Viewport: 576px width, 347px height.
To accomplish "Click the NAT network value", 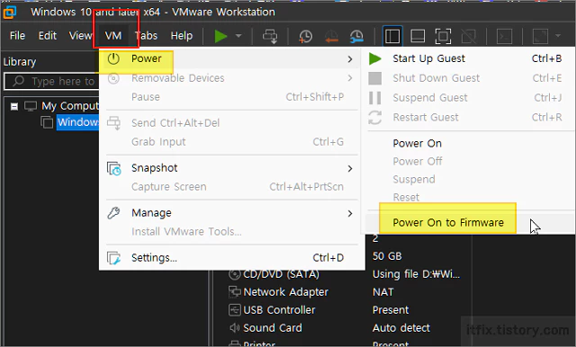I will pyautogui.click(x=383, y=292).
